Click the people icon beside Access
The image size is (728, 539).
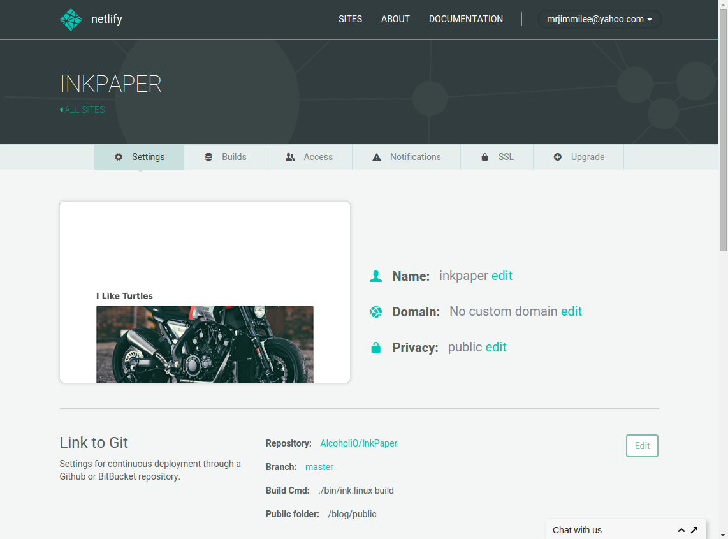[290, 157]
